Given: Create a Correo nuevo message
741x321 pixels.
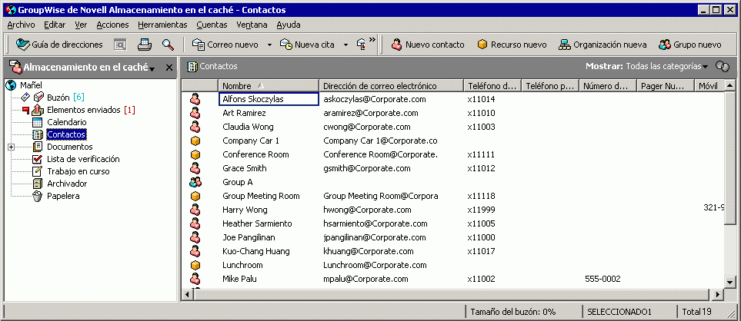Looking at the screenshot, I should (x=225, y=45).
